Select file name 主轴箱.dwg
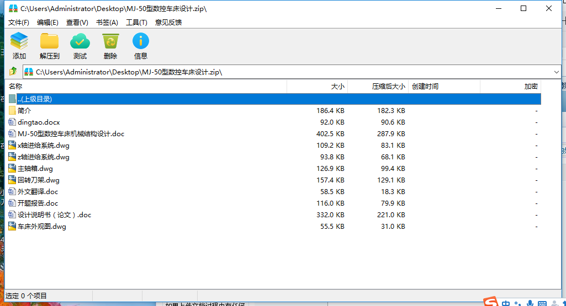 35,168
